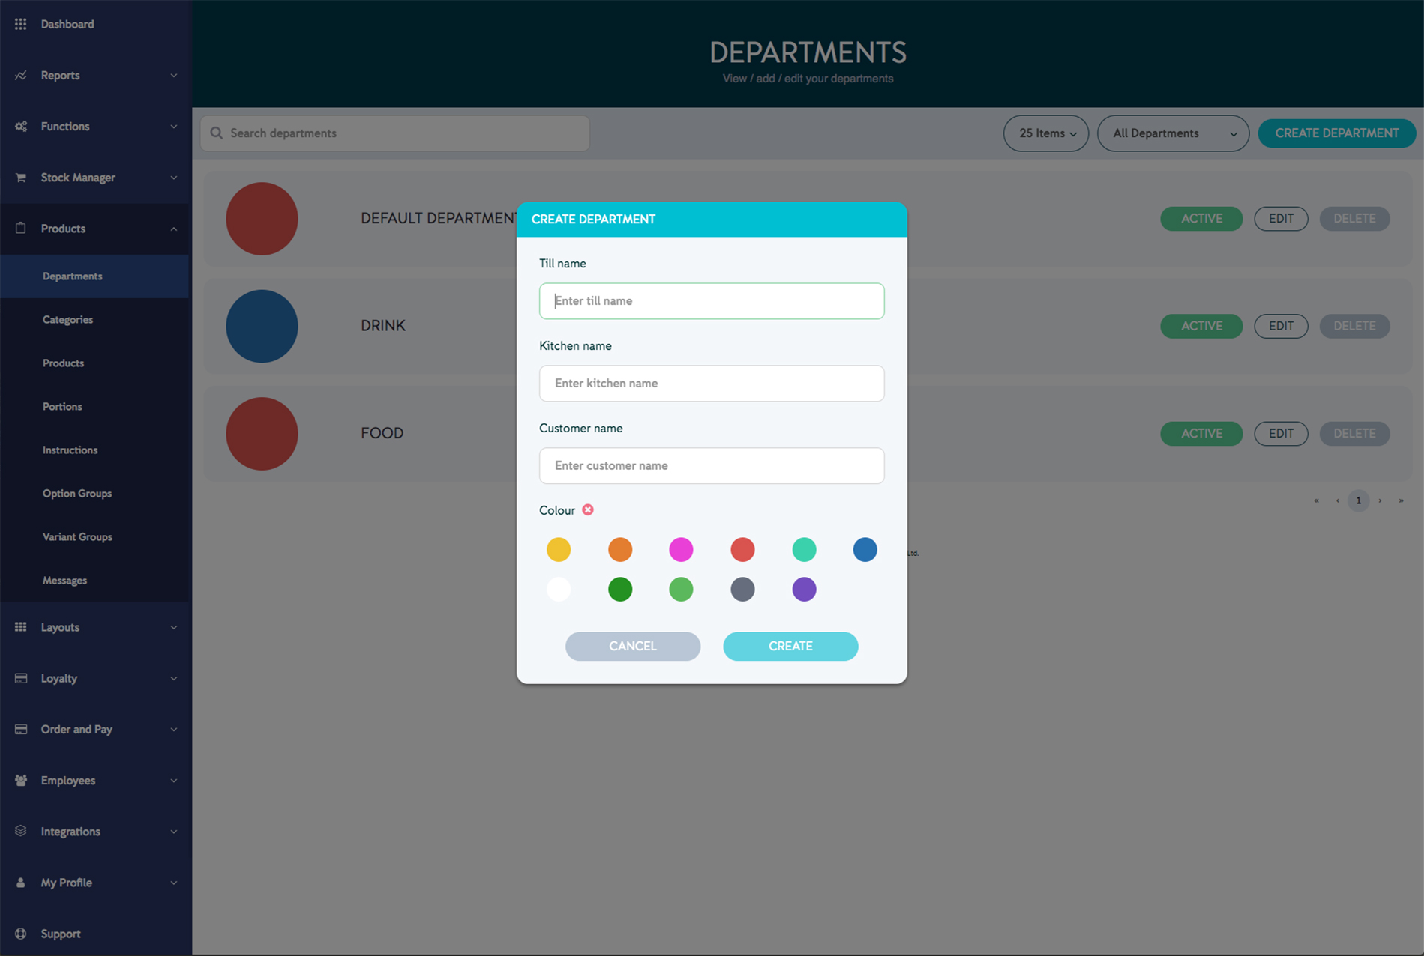Open Portions in the sidebar

tap(94, 407)
